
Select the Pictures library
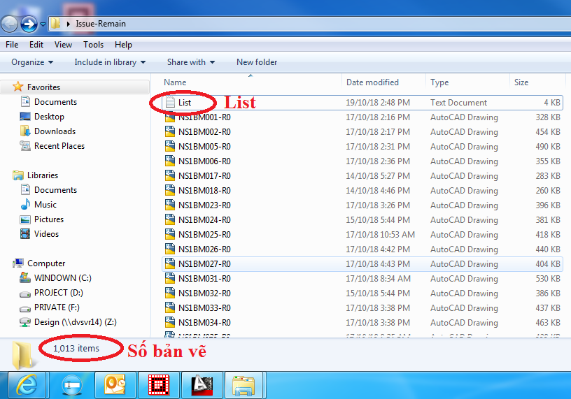pyautogui.click(x=48, y=219)
